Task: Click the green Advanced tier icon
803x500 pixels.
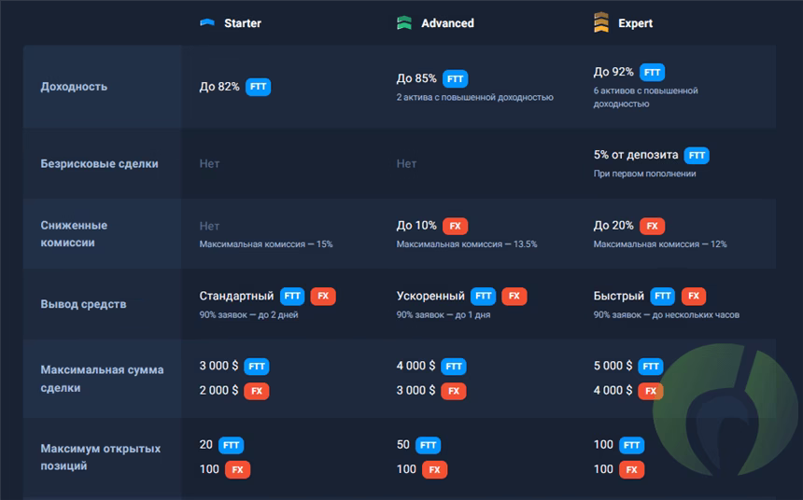Action: (404, 22)
